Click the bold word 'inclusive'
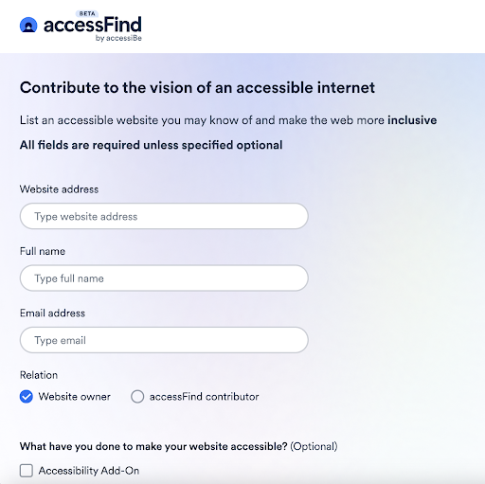 [x=412, y=120]
